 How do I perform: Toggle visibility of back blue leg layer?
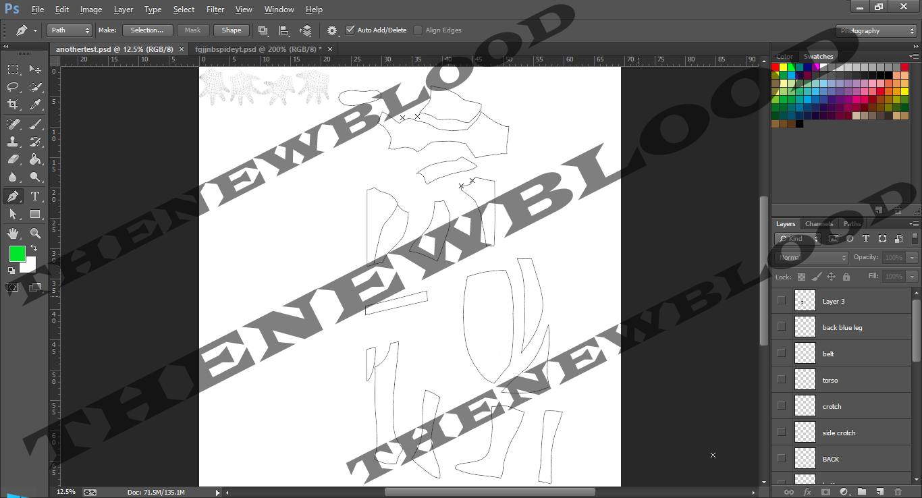point(782,327)
